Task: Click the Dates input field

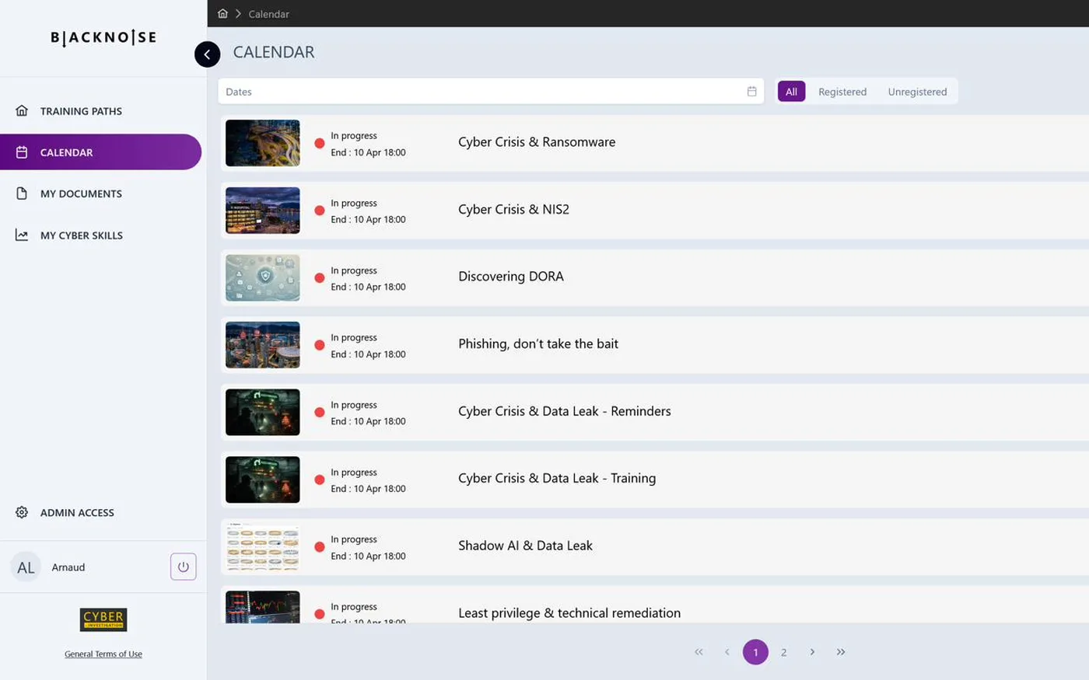Action: pos(491,91)
